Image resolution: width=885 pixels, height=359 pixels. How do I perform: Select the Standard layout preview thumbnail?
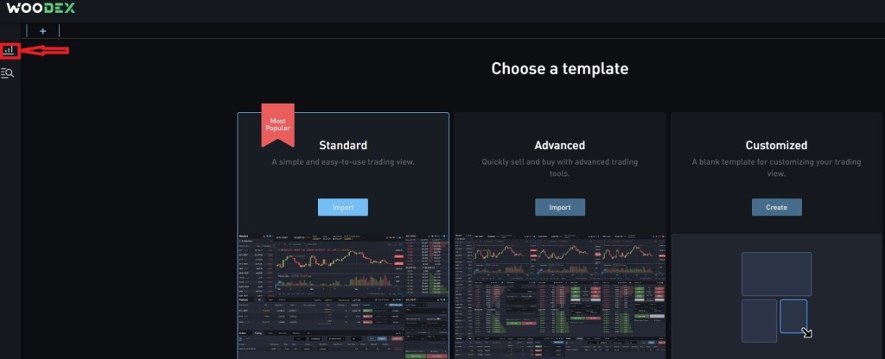point(343,296)
